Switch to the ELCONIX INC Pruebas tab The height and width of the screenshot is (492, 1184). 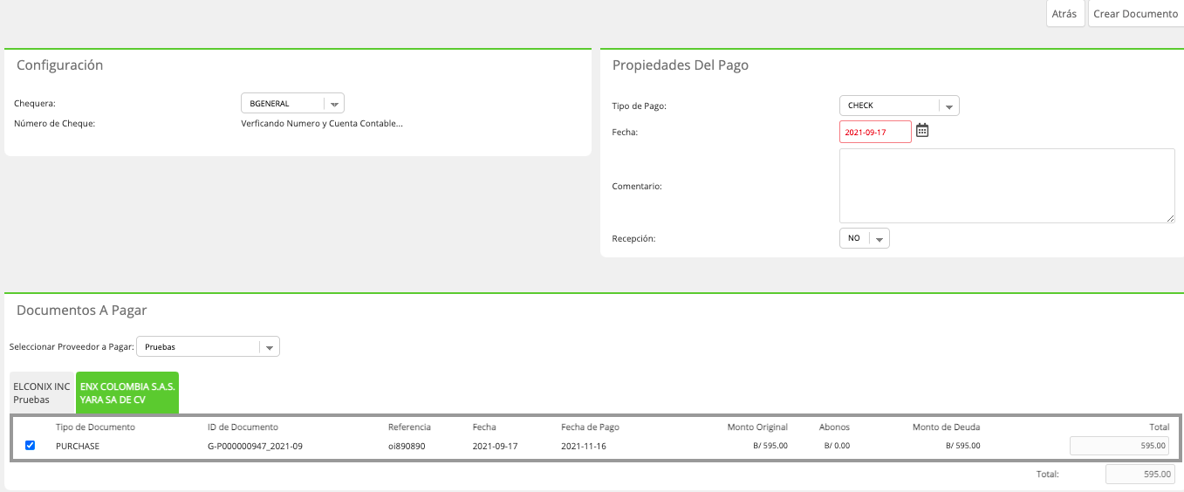[42, 393]
